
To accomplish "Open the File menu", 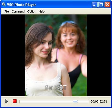I will pos(7,11).
